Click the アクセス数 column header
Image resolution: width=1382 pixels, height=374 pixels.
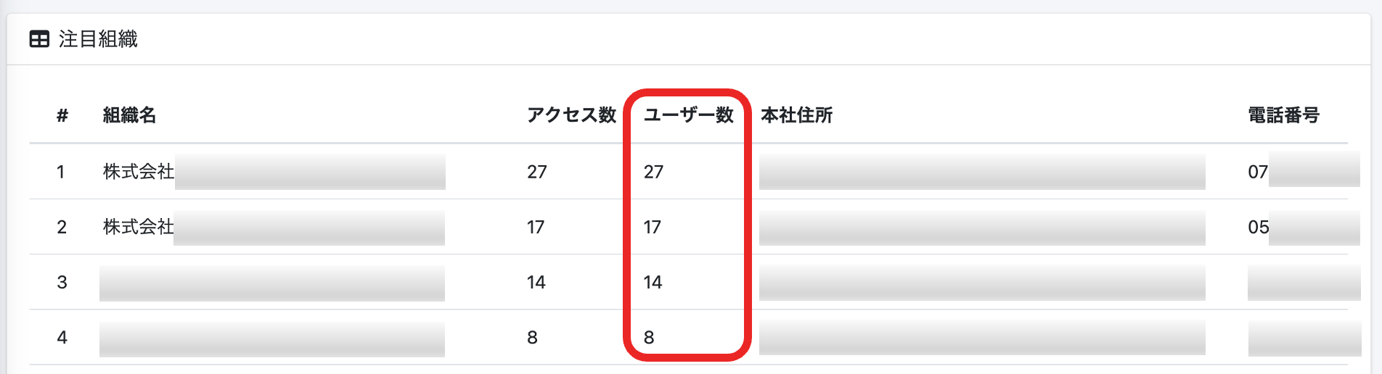pos(571,115)
